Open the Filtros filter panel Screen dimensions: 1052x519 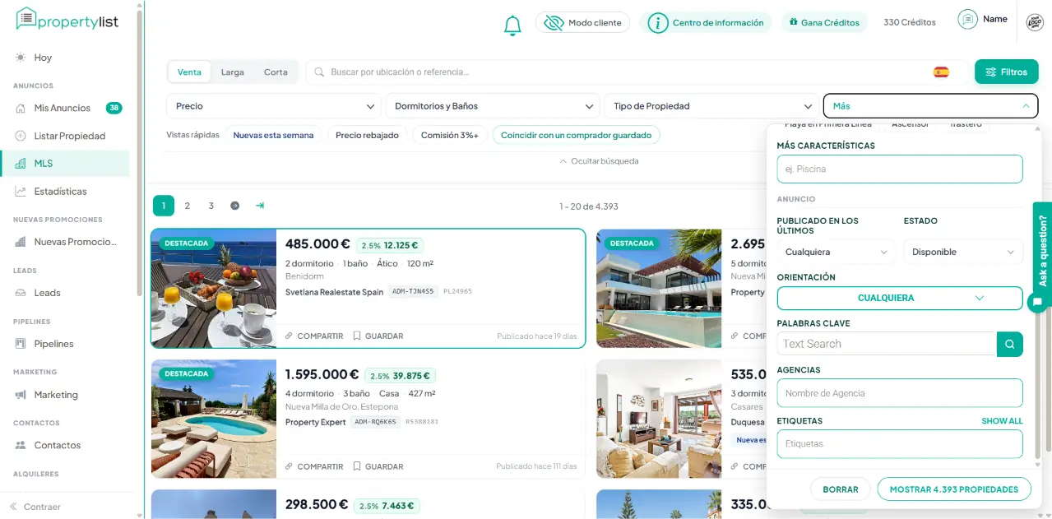(1006, 72)
